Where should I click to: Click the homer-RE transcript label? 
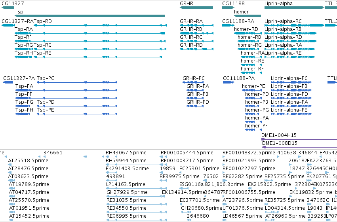253,61
